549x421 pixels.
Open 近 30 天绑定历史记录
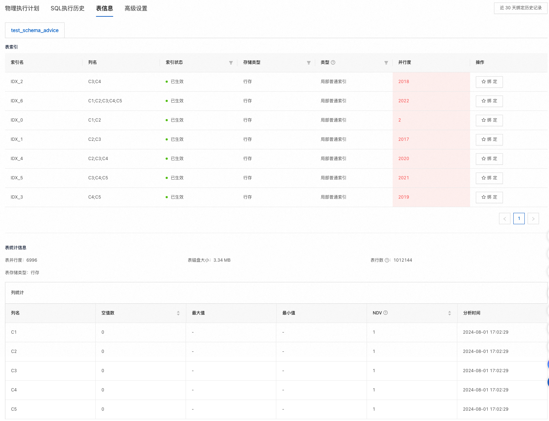520,8
